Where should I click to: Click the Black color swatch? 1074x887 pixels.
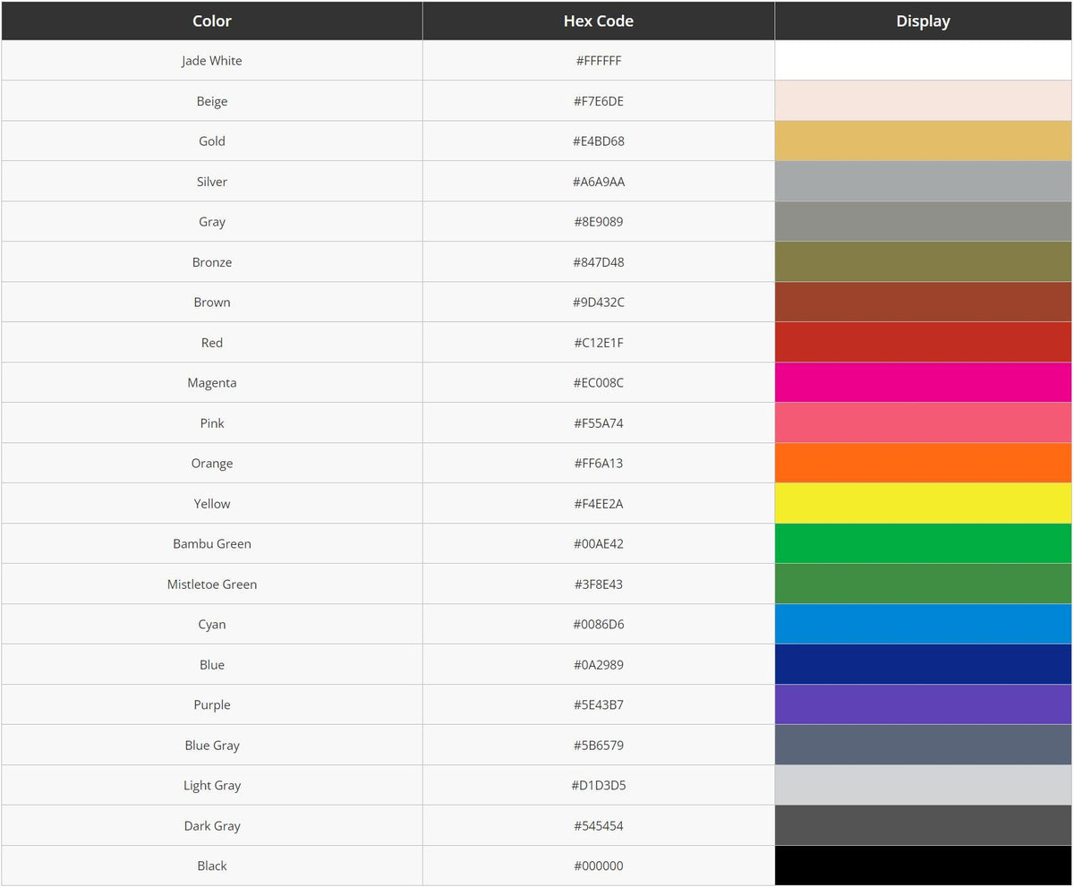(x=923, y=866)
